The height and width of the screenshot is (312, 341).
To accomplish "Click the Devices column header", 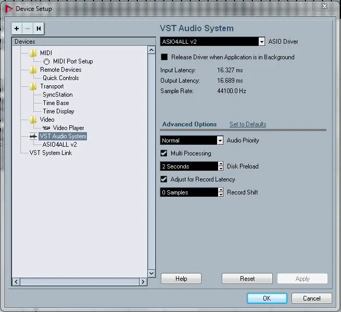I will point(84,42).
